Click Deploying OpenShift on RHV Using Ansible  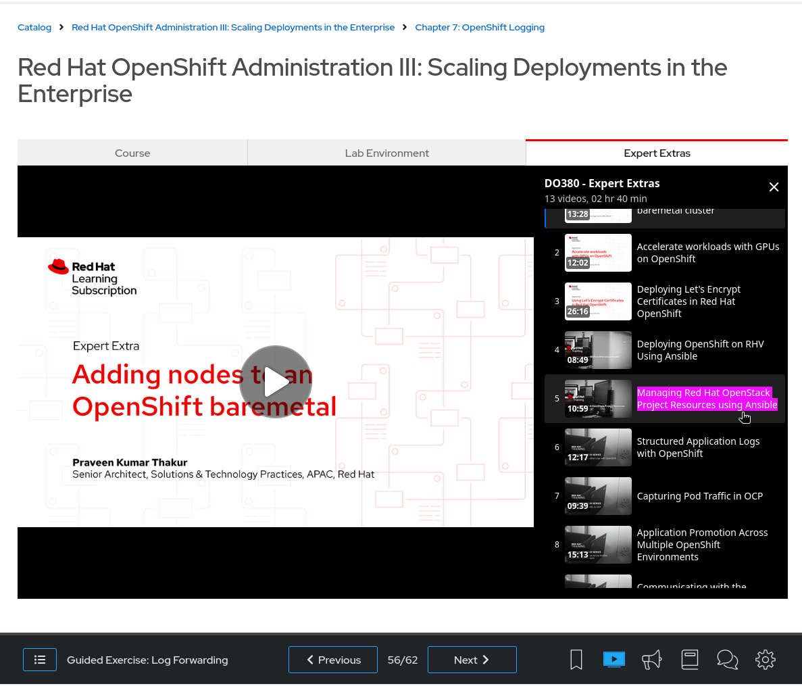point(700,350)
